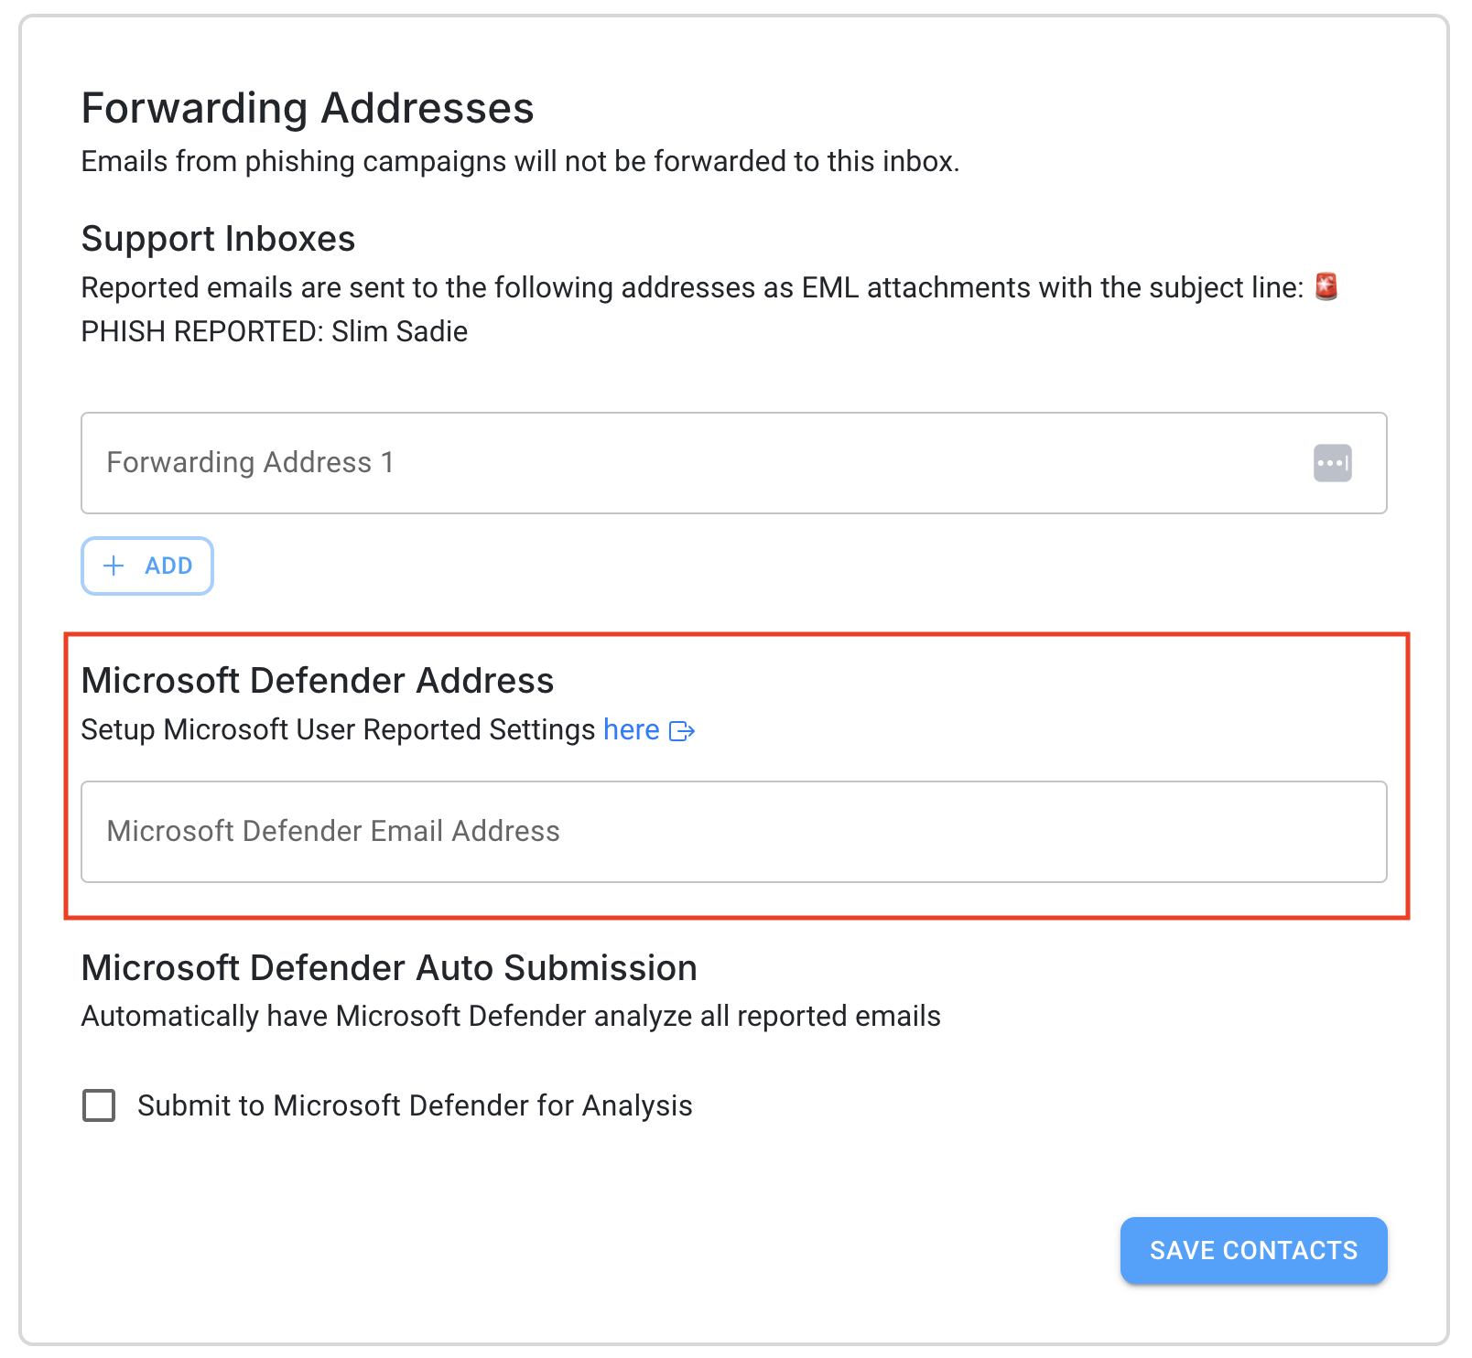
Task: Click the ADD button below Forwarding Address 1
Action: coord(147,566)
